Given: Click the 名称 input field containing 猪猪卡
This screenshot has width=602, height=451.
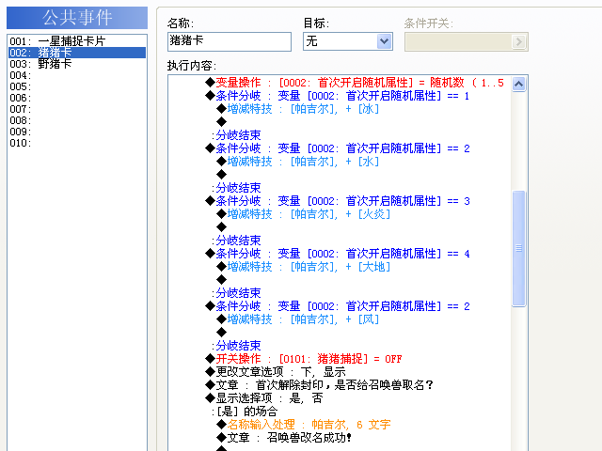Looking at the screenshot, I should pyautogui.click(x=230, y=41).
